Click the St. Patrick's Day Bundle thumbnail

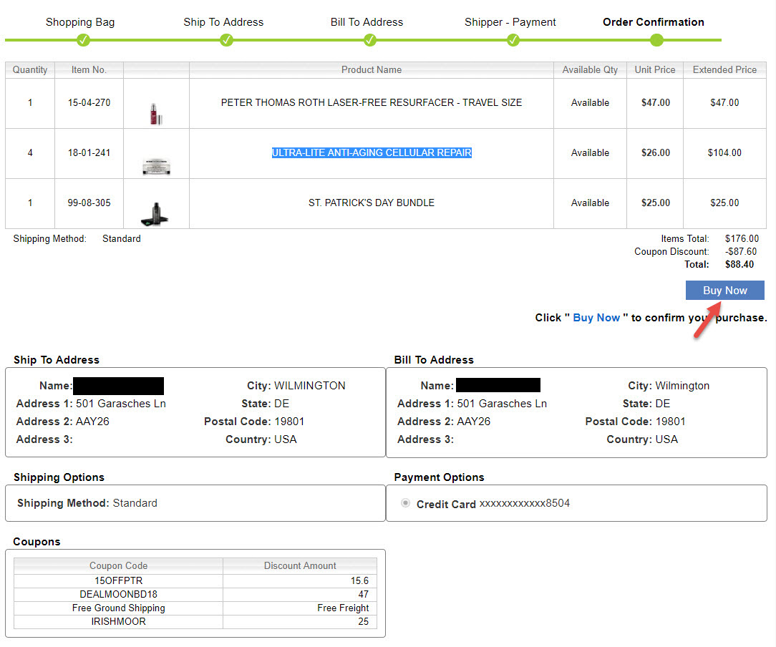(155, 214)
